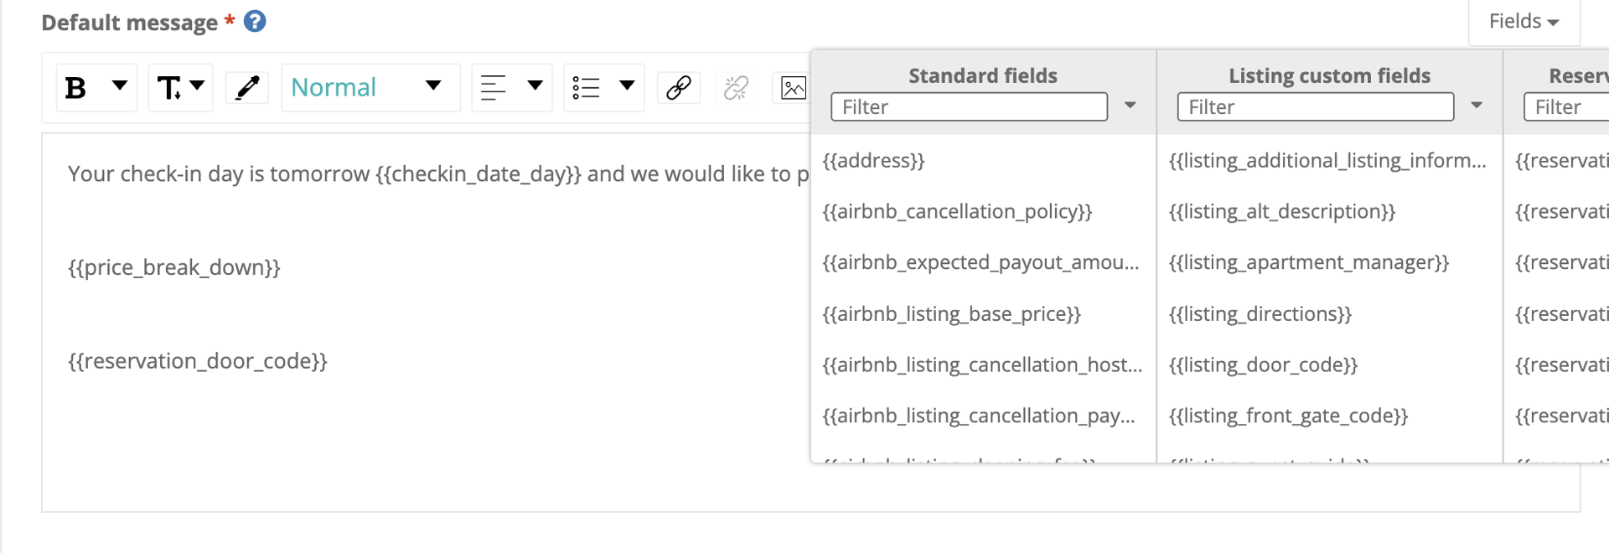Click the Standard fields Filter input
Image resolution: width=1609 pixels, height=553 pixels.
click(970, 107)
